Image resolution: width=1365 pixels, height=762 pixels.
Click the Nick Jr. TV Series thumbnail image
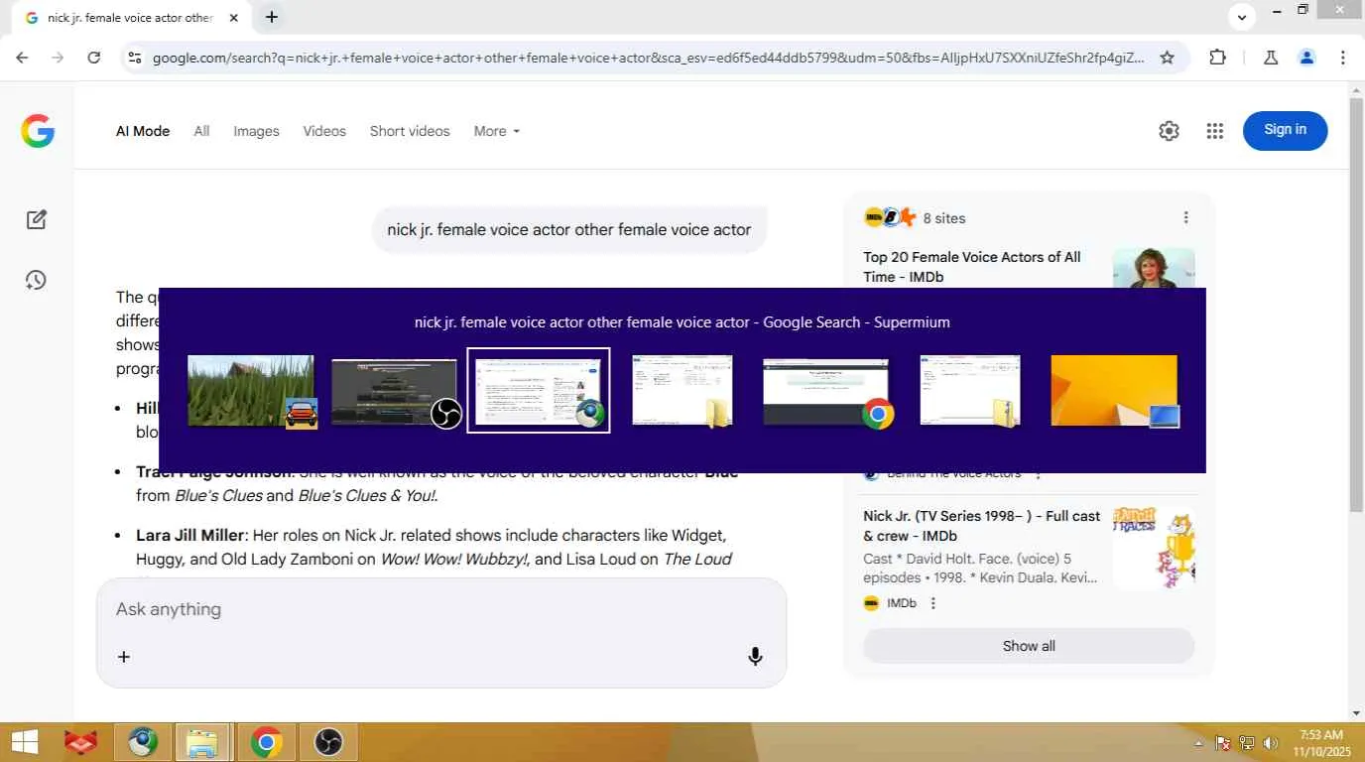coord(1154,548)
